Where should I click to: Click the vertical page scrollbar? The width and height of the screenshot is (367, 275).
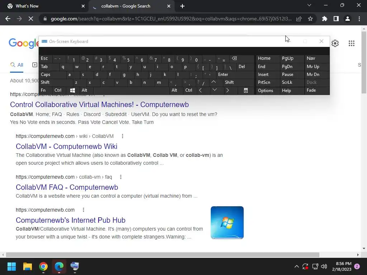coord(364,62)
